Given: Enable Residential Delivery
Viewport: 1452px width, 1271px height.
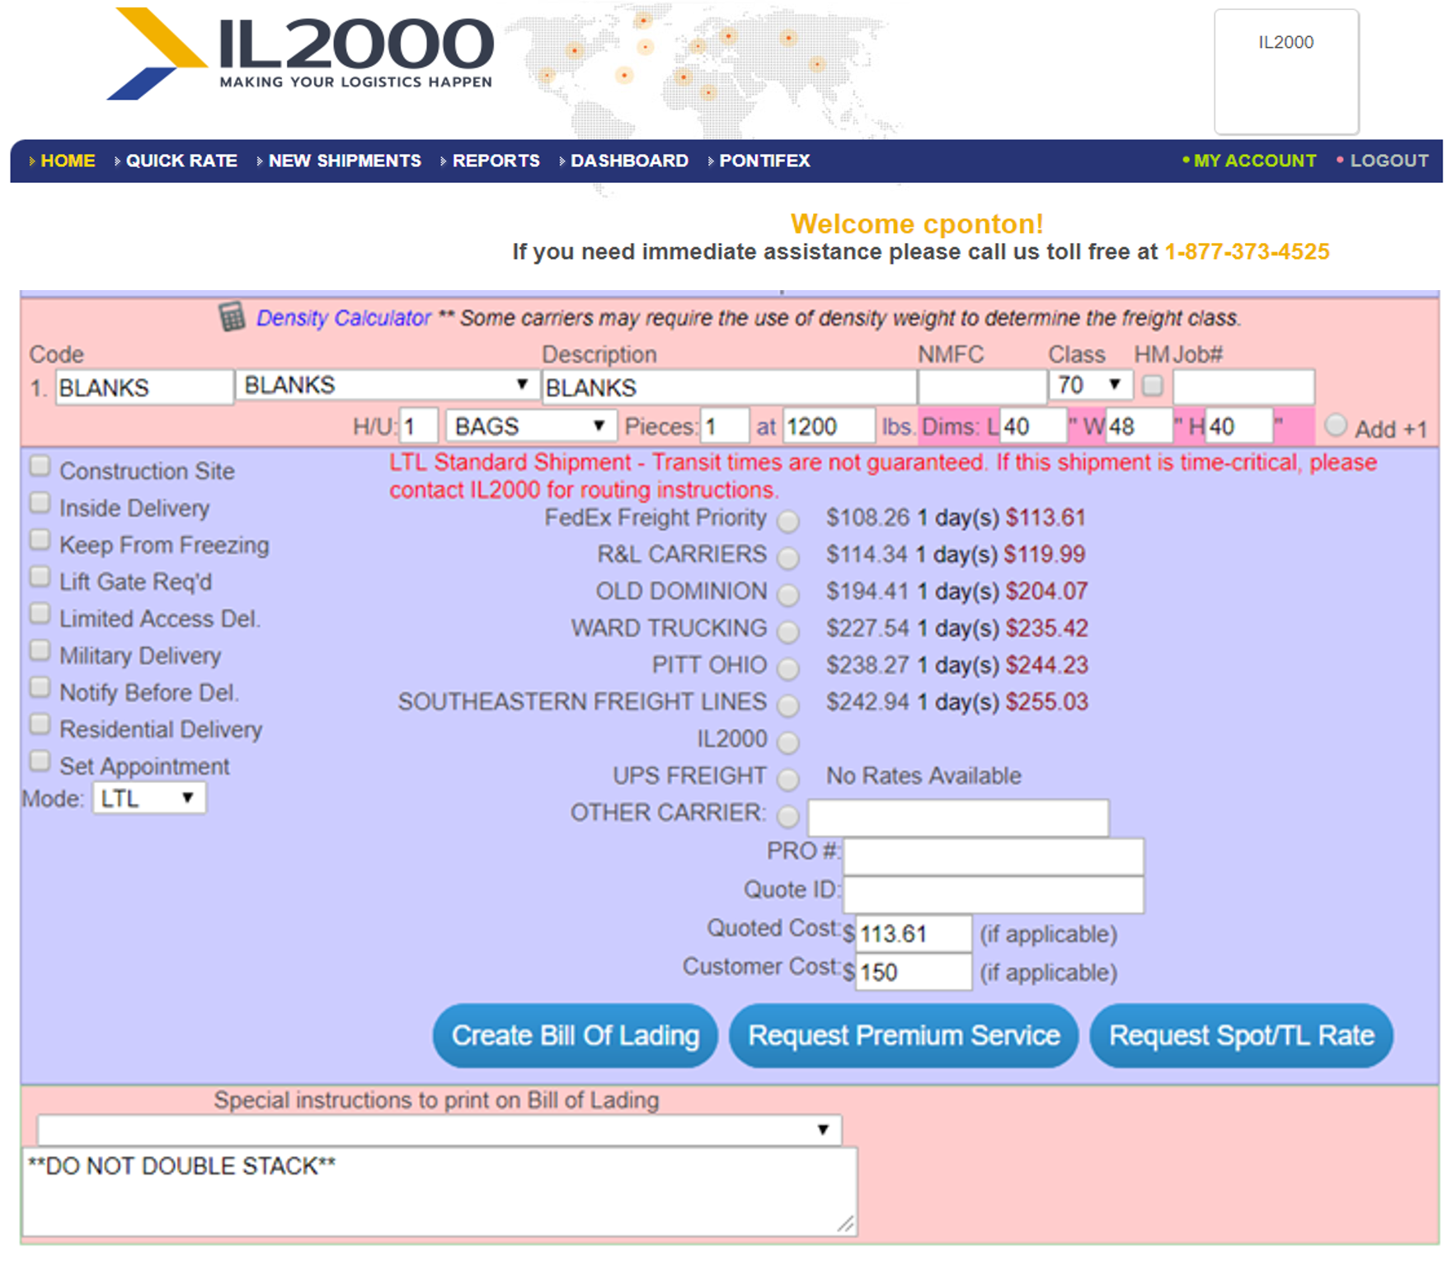Looking at the screenshot, I should point(40,725).
